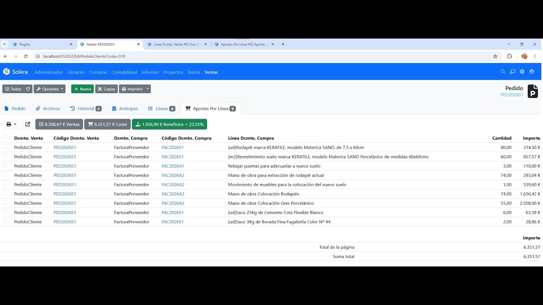
Task: Sort by the Importe column header
Action: tap(531, 138)
